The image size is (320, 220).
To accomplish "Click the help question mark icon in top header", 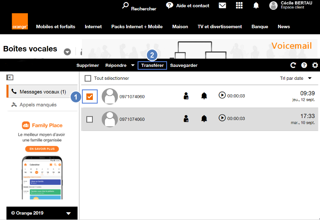I will pos(169,6).
